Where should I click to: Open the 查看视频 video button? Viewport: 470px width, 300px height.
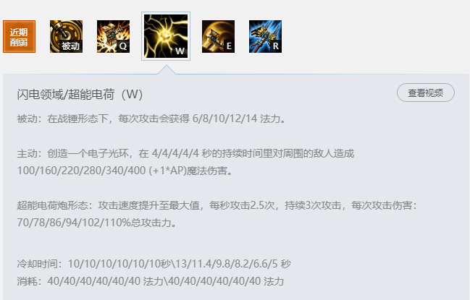[426, 93]
